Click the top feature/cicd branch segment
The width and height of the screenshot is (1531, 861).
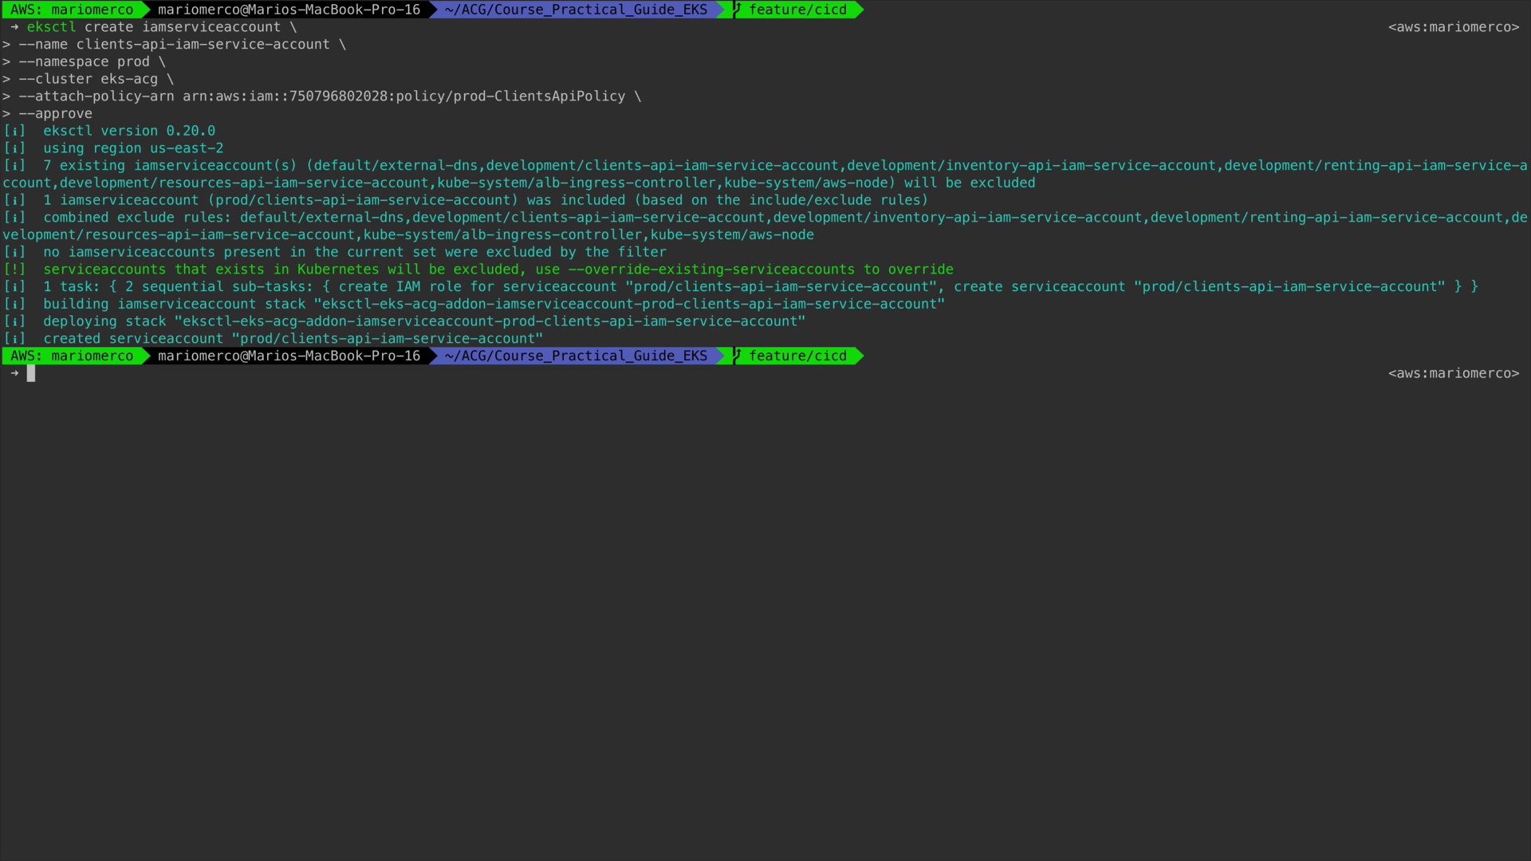pos(797,10)
